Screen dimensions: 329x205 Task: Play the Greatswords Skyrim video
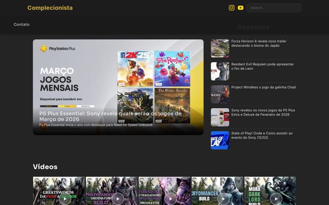(x=65, y=199)
